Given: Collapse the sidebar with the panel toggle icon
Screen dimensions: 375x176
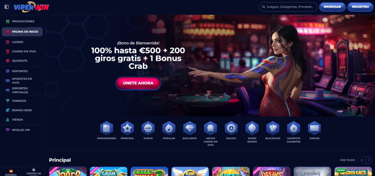Looking at the screenshot, I should click(7, 7).
